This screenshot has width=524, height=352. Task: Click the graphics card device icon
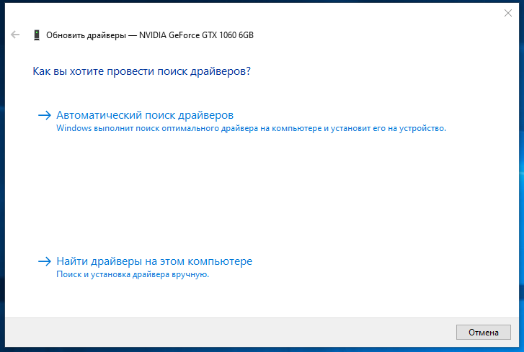pos(37,35)
